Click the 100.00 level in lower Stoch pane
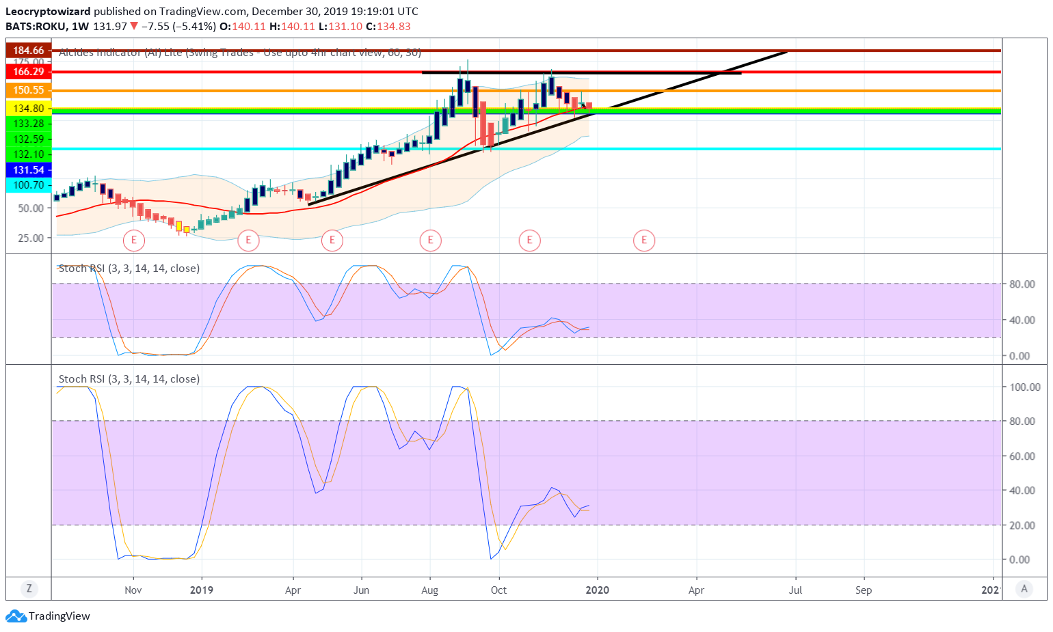 [1025, 387]
